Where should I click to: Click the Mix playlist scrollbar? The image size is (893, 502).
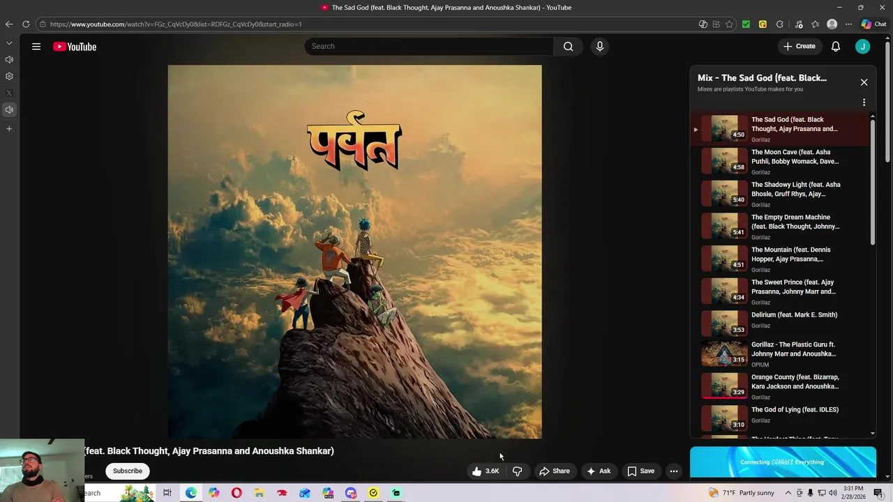coord(872,183)
